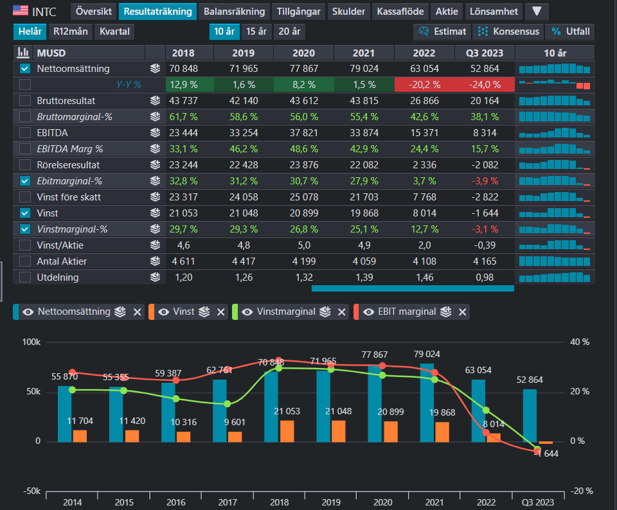
Task: Click the bar chart icon beside MUSD
Action: [24, 53]
